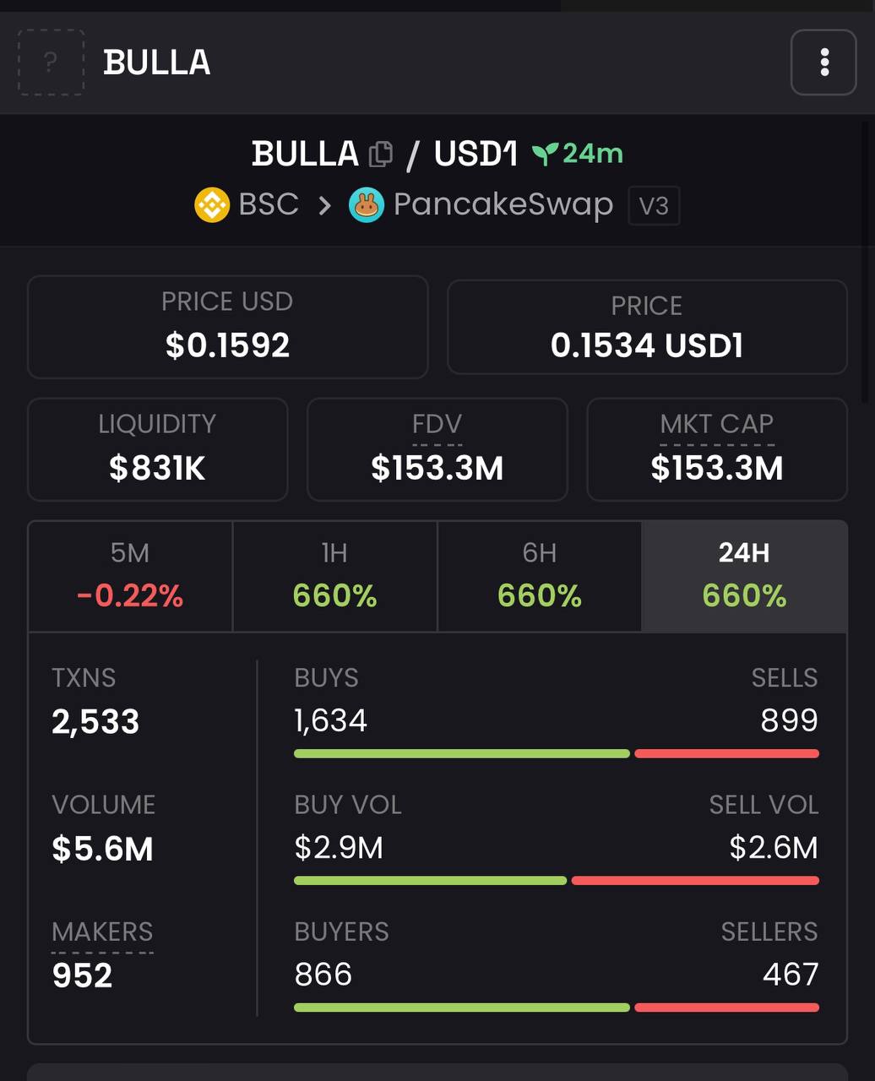Click the green sprout pair age icon
The width and height of the screenshot is (875, 1081).
pyautogui.click(x=545, y=154)
